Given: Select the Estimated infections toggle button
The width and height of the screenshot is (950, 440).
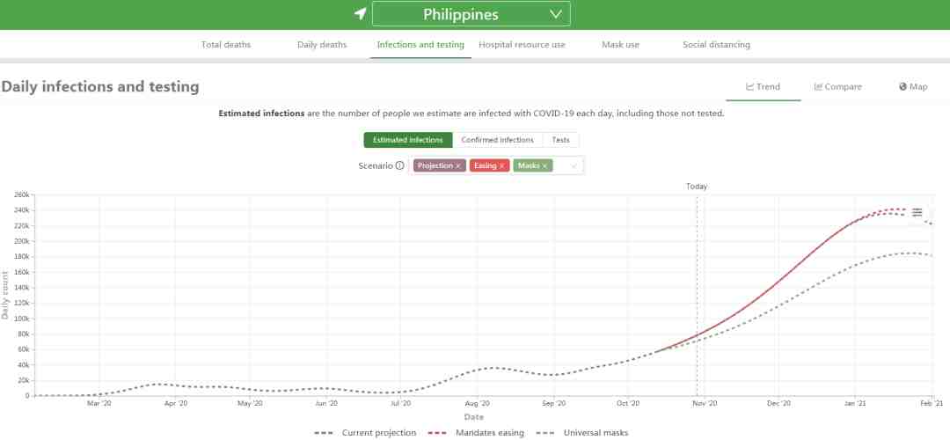Looking at the screenshot, I should tap(408, 140).
